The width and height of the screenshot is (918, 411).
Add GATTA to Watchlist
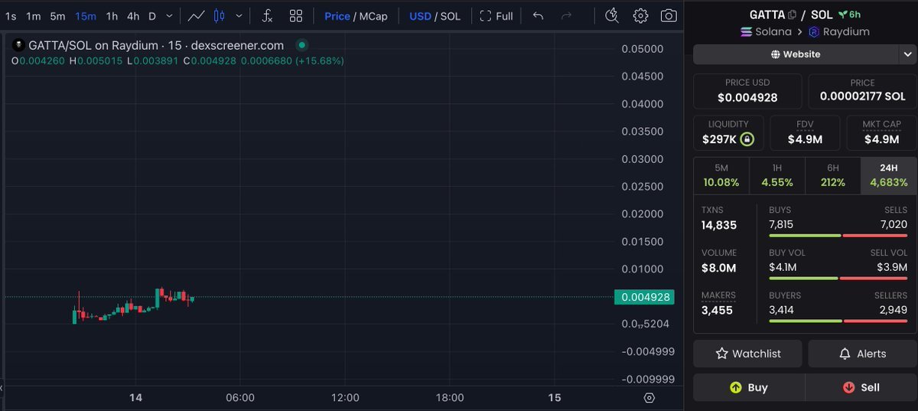tap(747, 354)
